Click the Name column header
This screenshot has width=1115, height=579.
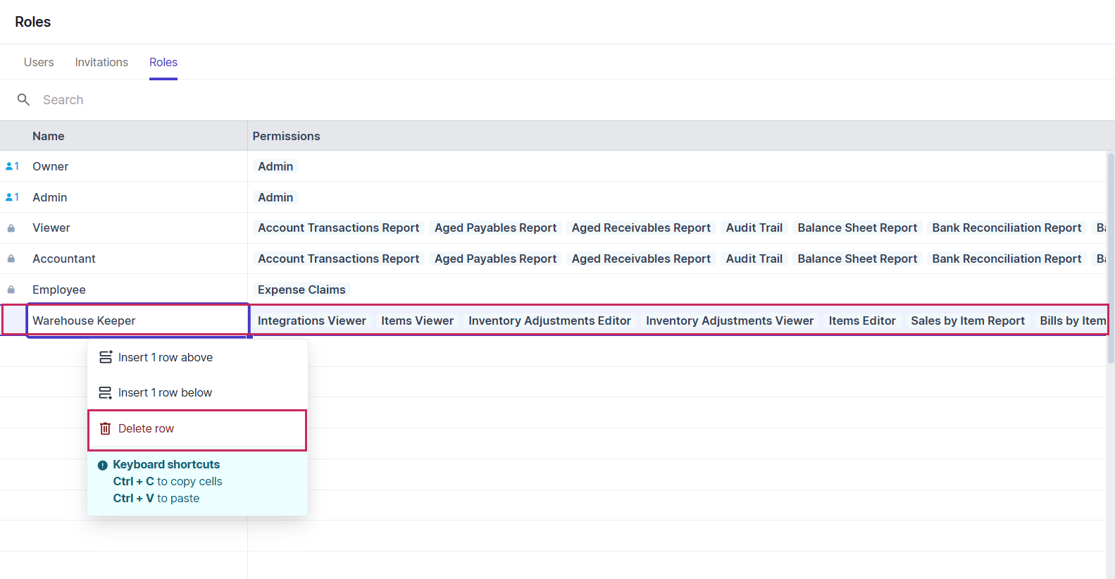coord(49,136)
